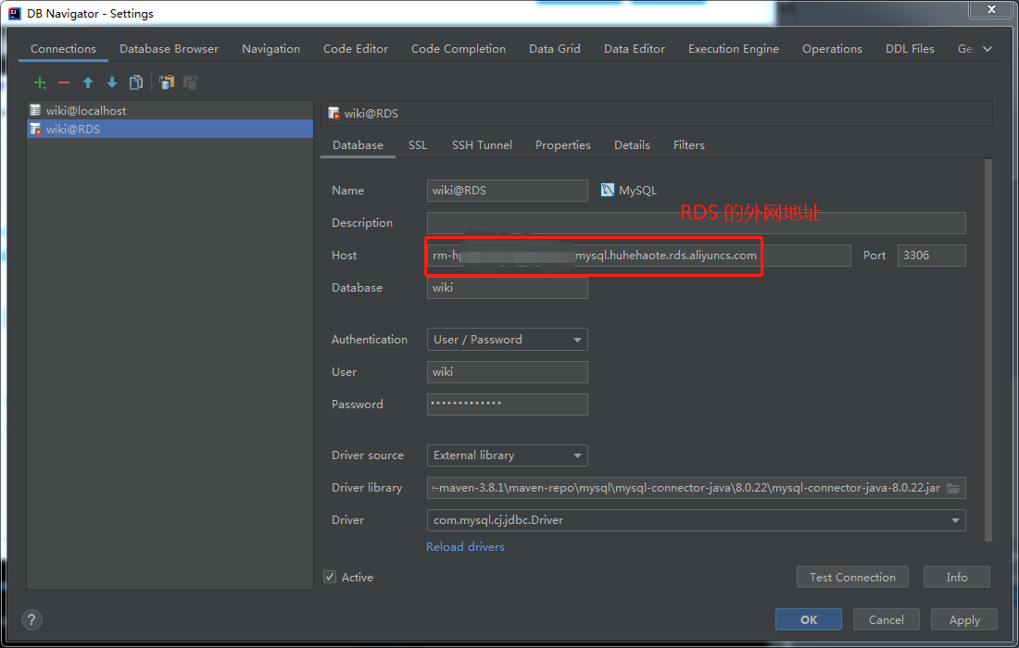
Task: Switch to Code Completion tab
Action: [x=459, y=49]
